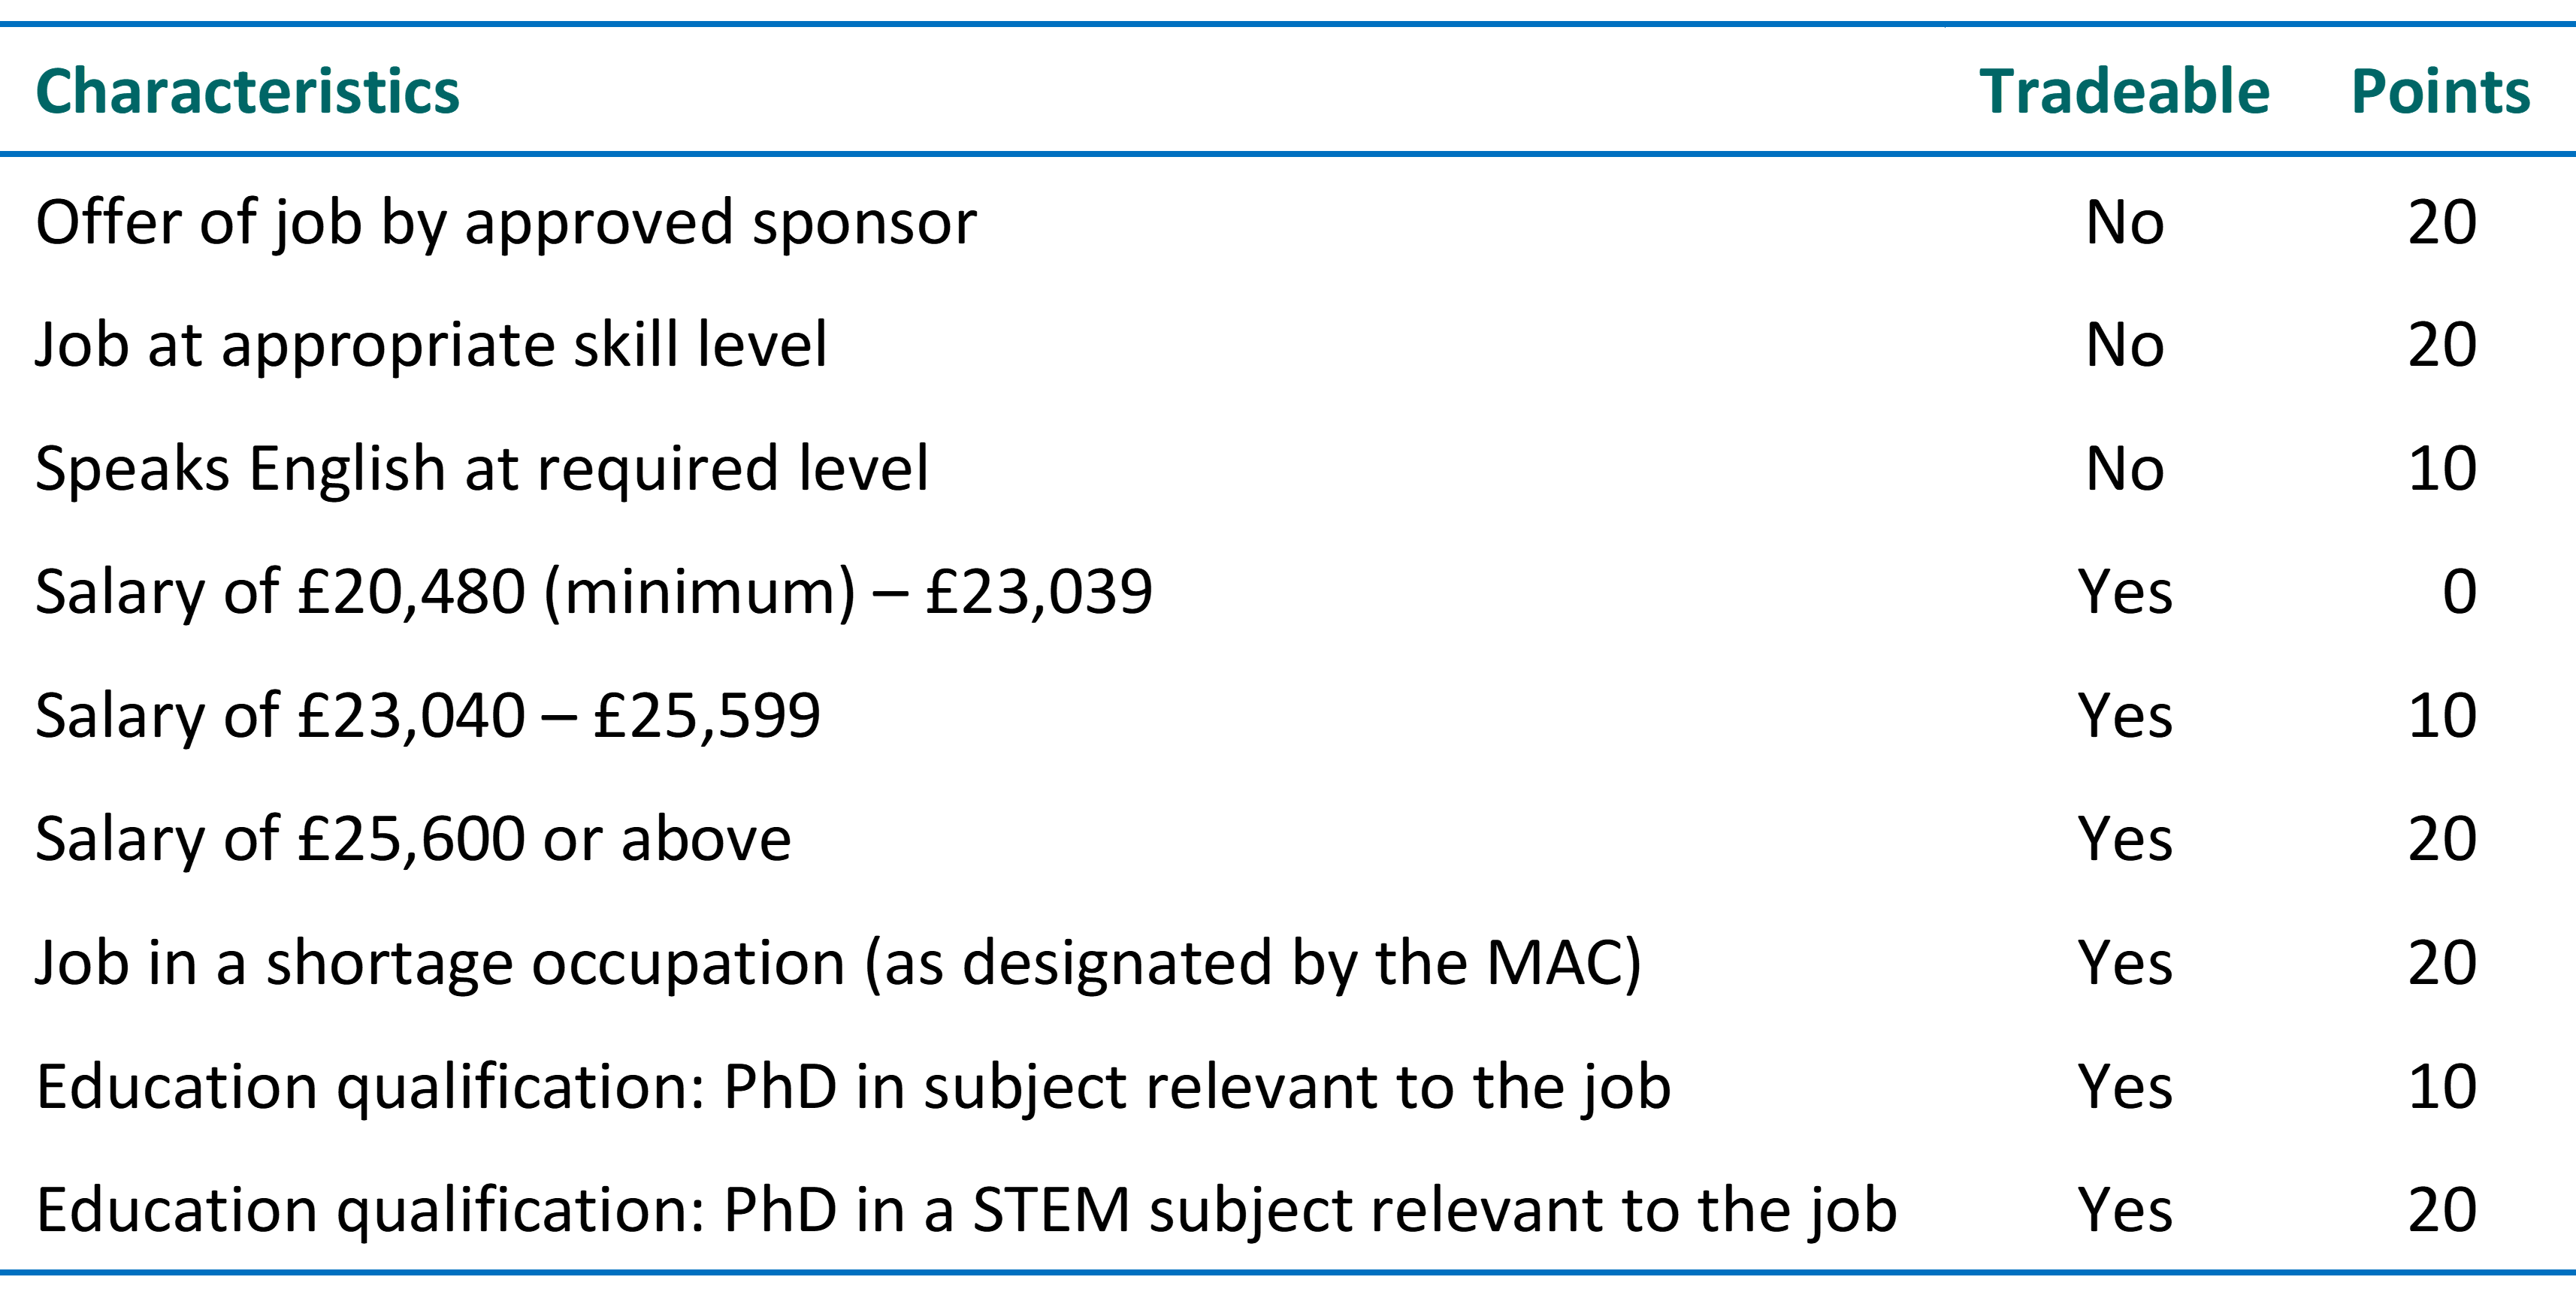
Task: Click the Characteristics column header
Action: [247, 92]
